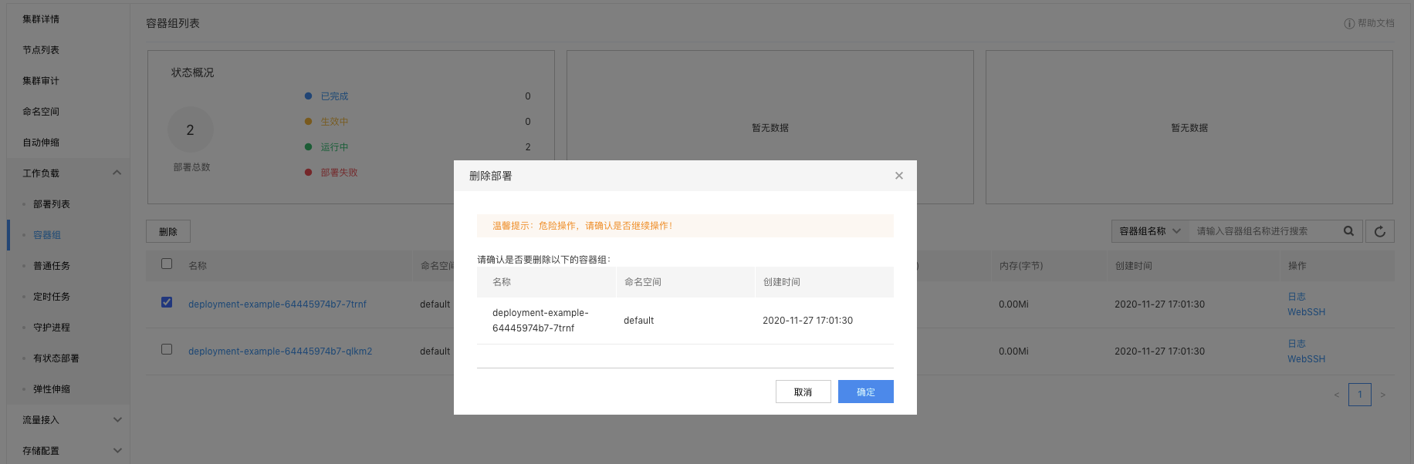Click the 部署失败 status legend
The image size is (1414, 464).
pos(339,173)
